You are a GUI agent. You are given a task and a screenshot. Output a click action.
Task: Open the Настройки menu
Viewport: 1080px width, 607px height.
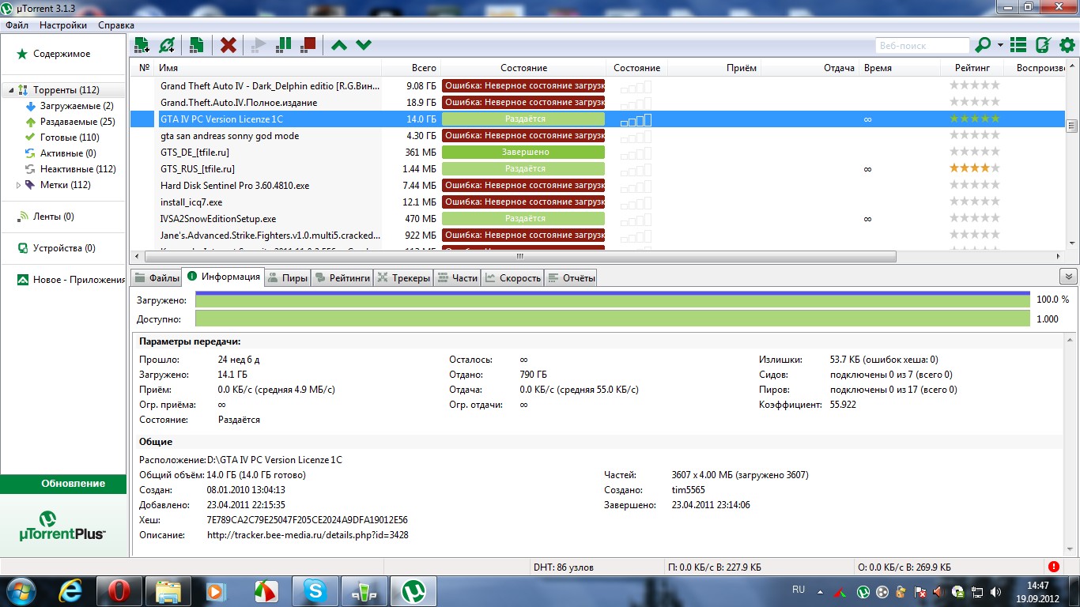point(62,25)
